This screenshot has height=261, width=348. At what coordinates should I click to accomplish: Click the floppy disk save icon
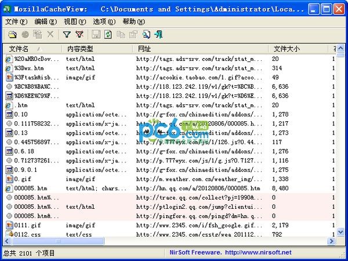click(x=96, y=34)
